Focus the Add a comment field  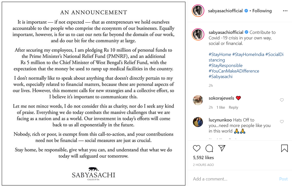coord(233,179)
